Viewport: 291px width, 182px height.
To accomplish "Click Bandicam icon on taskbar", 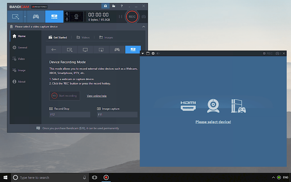I will (x=106, y=177).
